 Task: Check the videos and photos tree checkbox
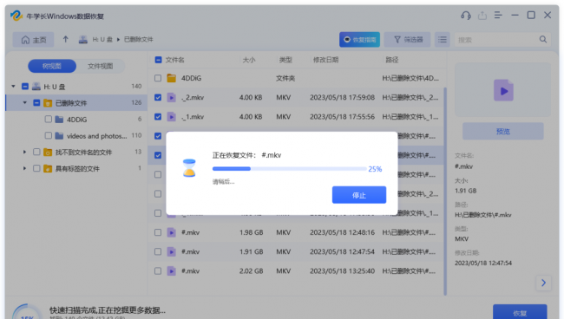point(48,135)
